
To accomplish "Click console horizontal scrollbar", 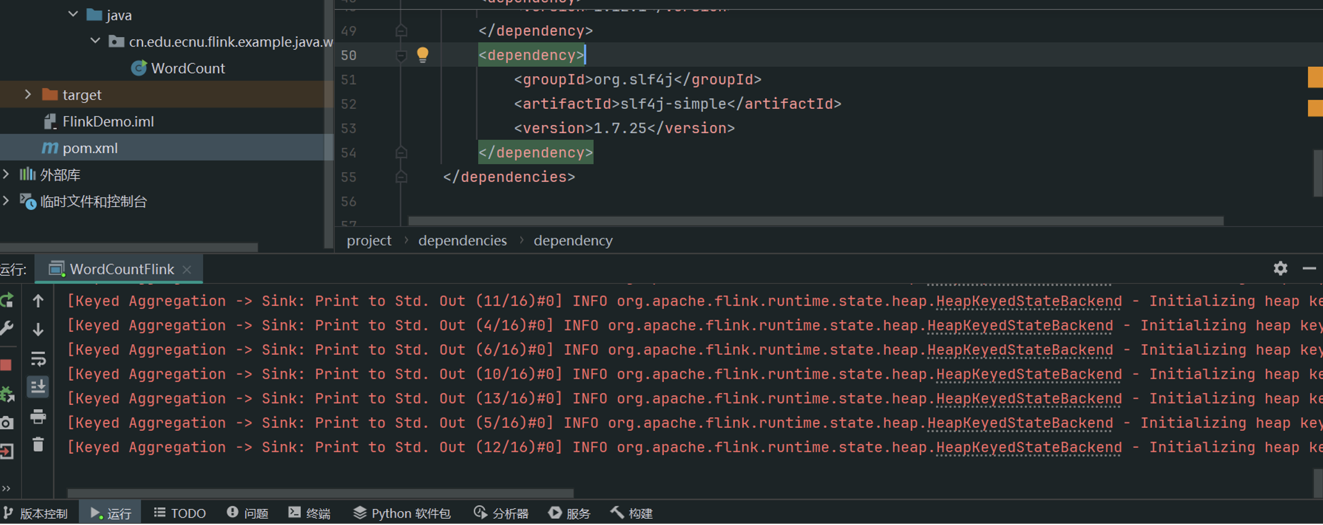I will pyautogui.click(x=320, y=493).
